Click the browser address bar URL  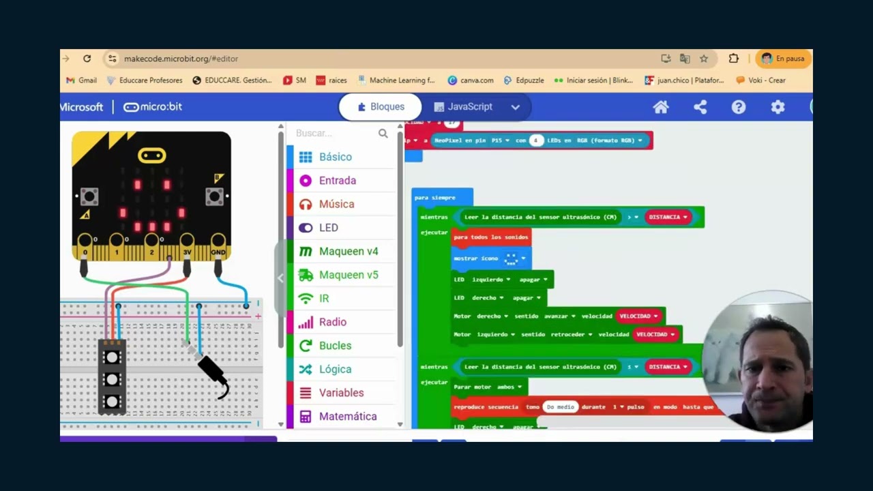tap(181, 59)
